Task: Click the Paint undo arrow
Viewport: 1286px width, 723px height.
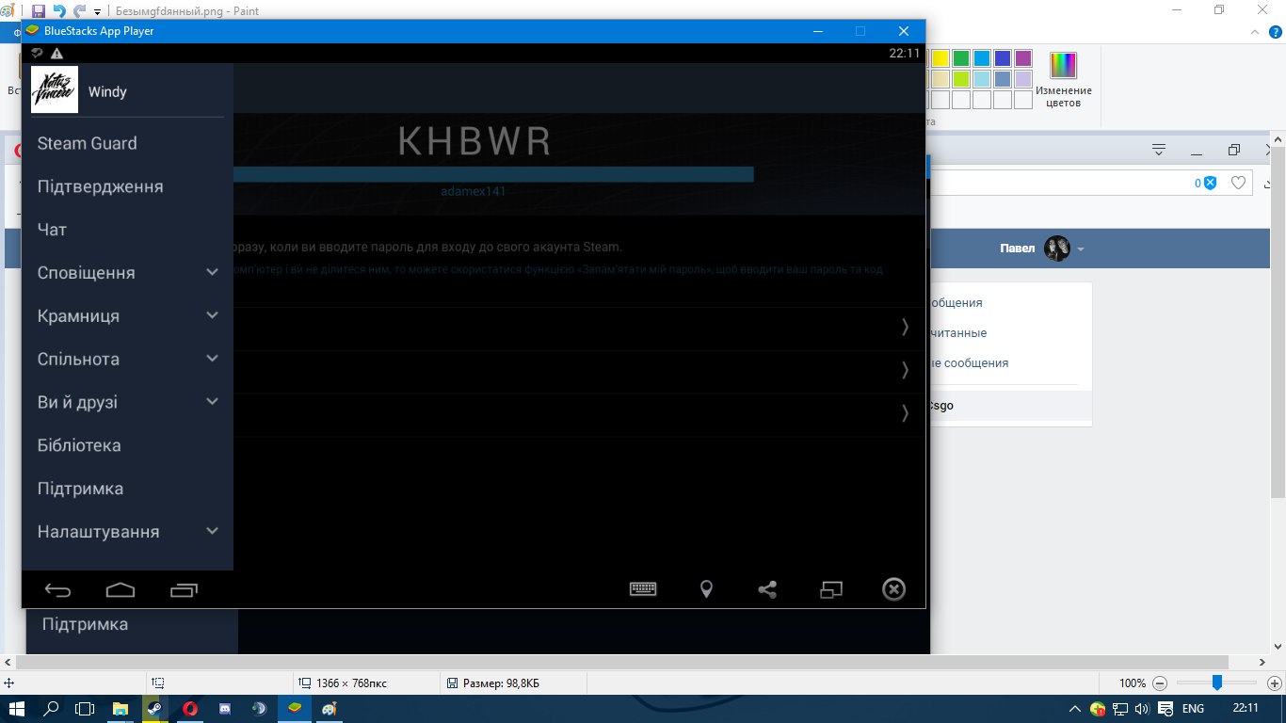Action: 59,11
